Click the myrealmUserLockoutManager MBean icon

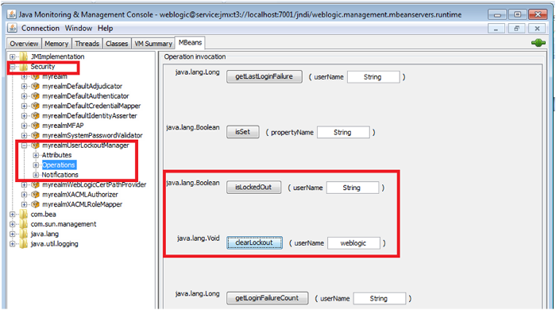click(35, 145)
